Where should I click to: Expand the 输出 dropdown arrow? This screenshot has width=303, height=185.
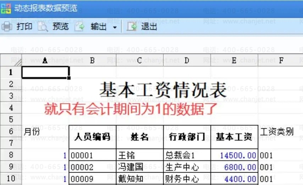click(x=115, y=27)
